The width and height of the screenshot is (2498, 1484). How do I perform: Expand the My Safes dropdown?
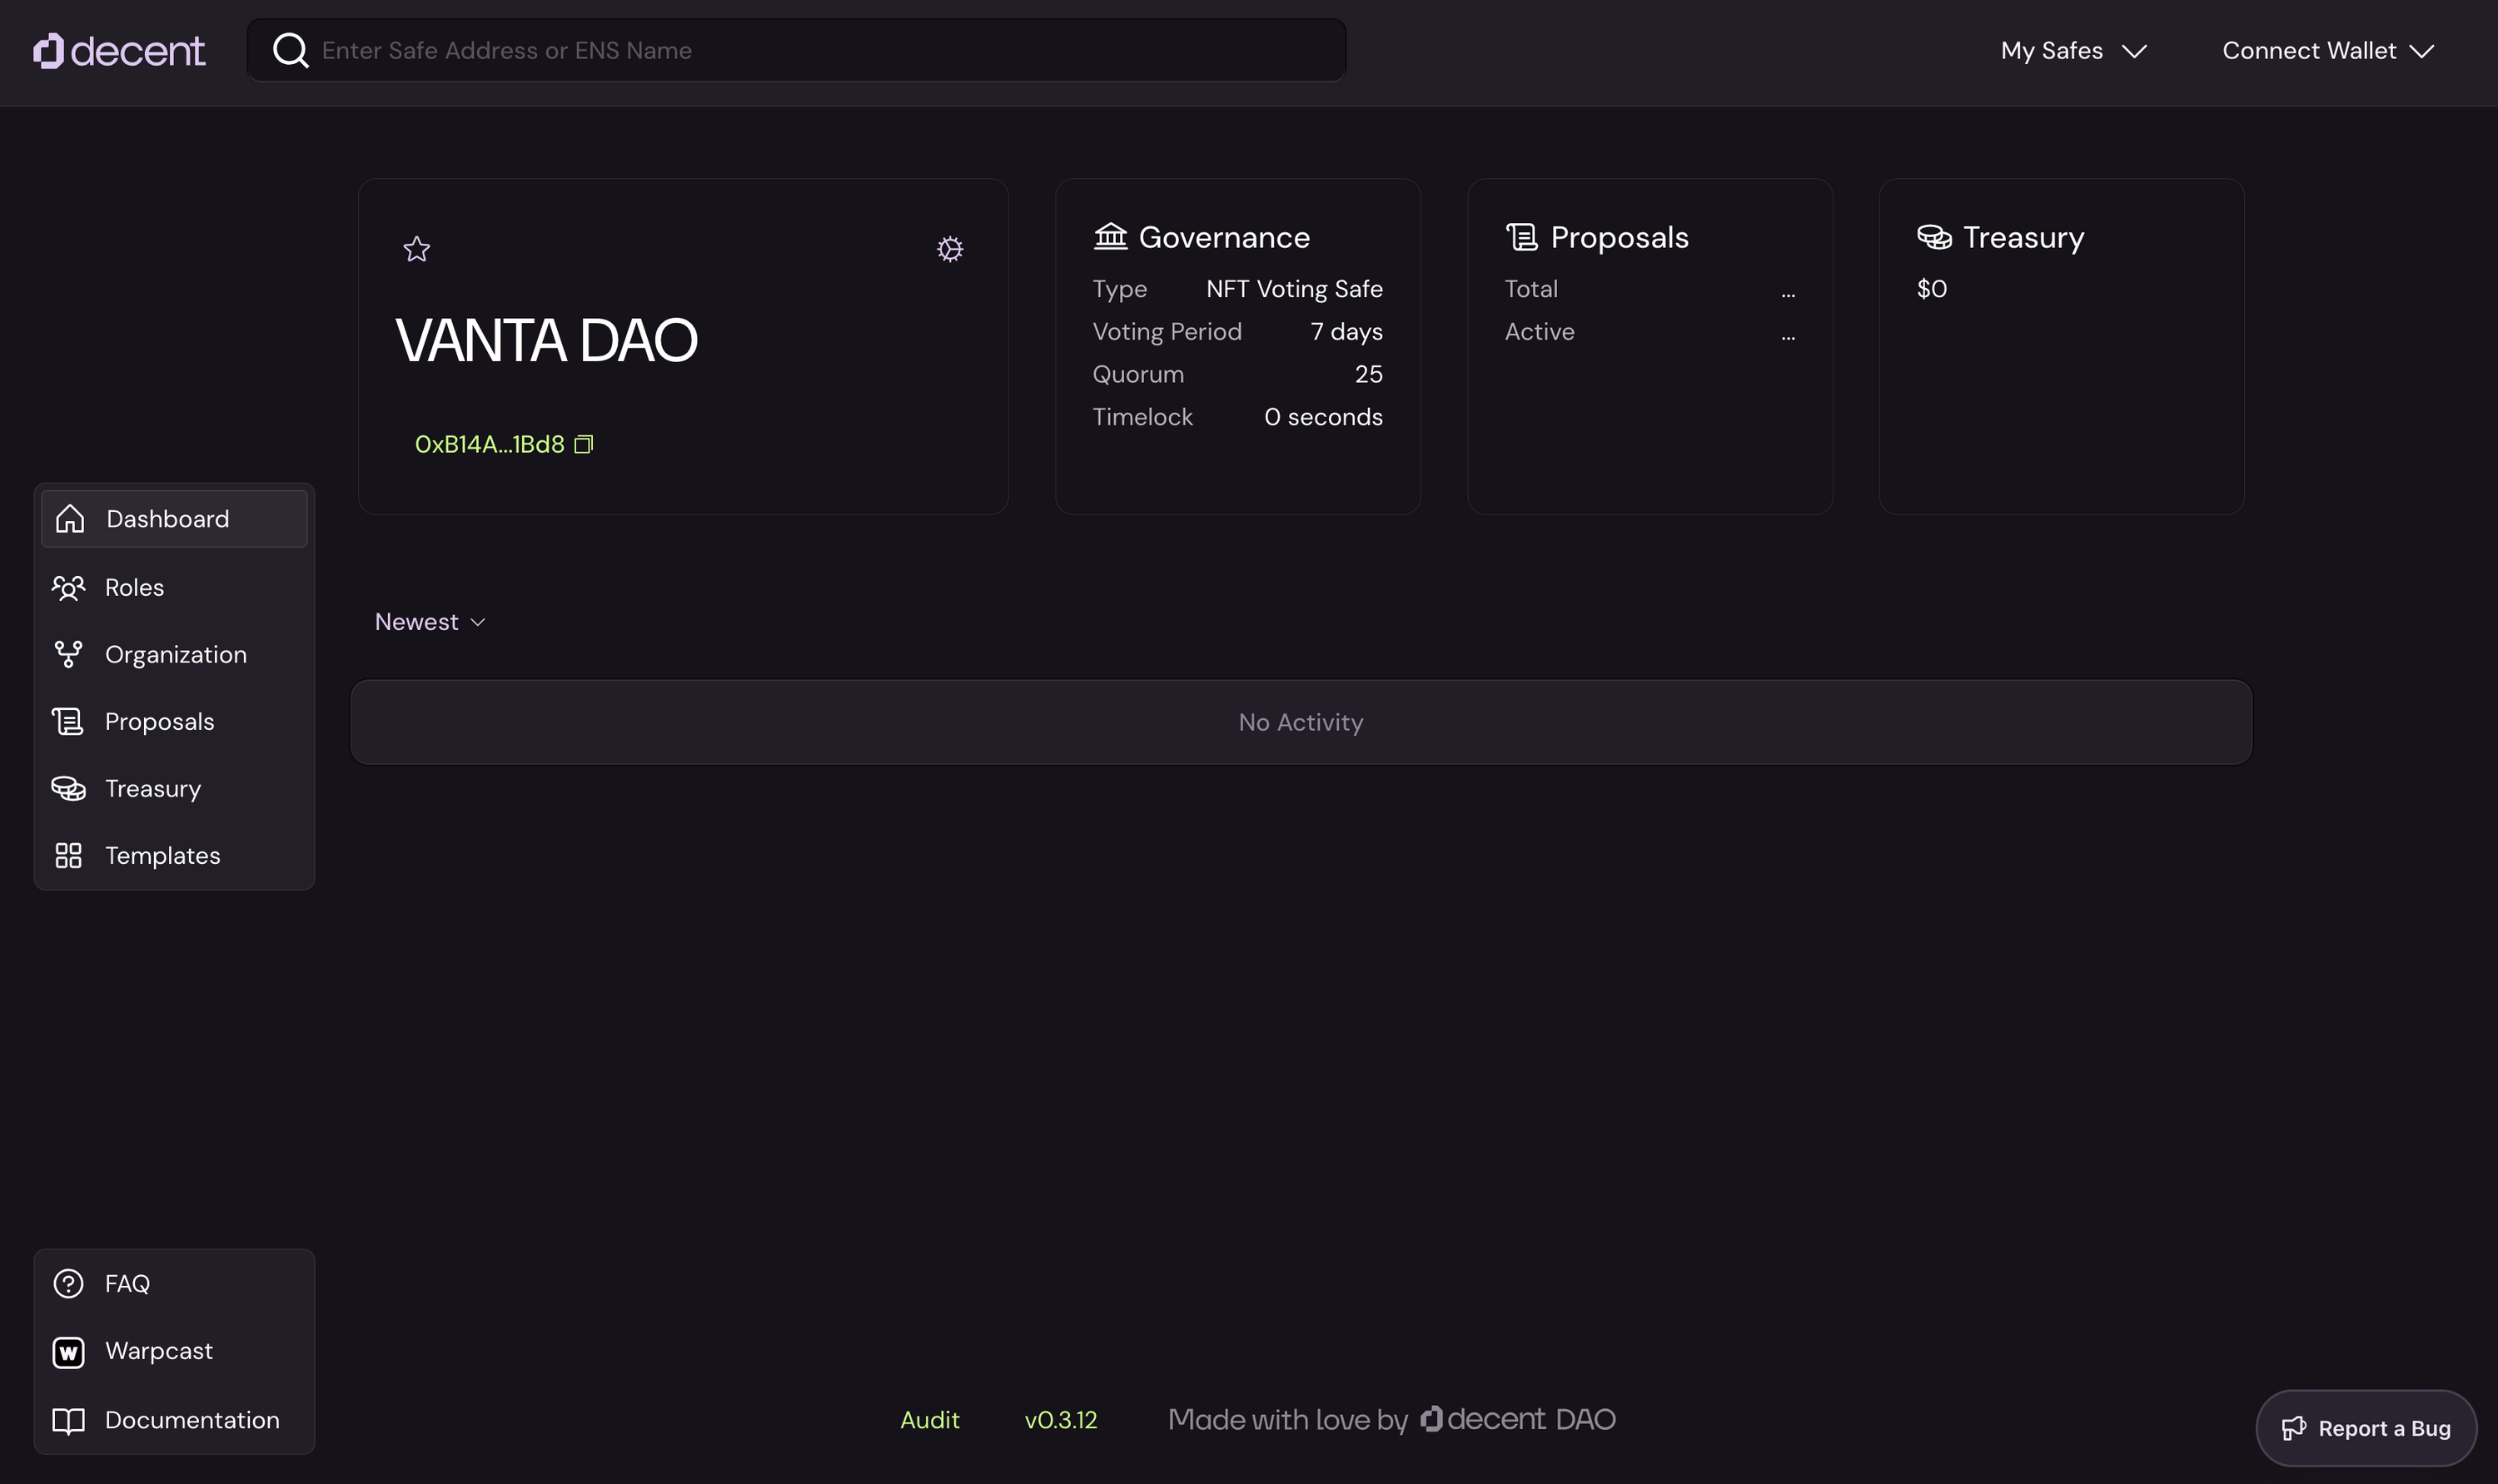[x=2073, y=51]
